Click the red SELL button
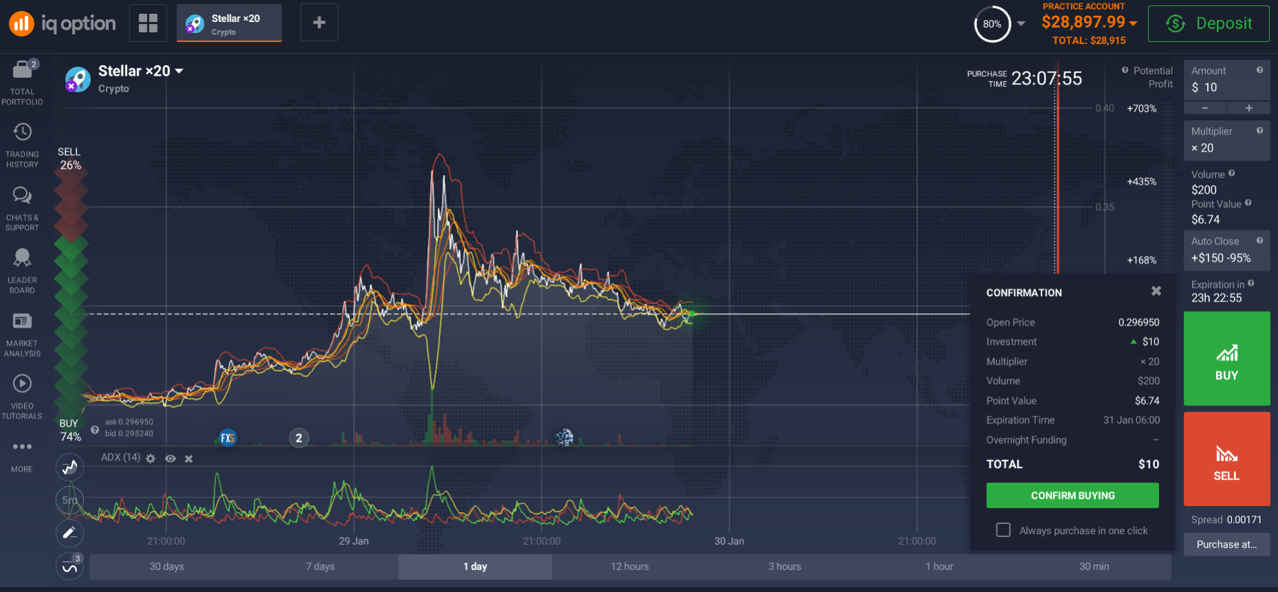The width and height of the screenshot is (1278, 592). click(1226, 459)
